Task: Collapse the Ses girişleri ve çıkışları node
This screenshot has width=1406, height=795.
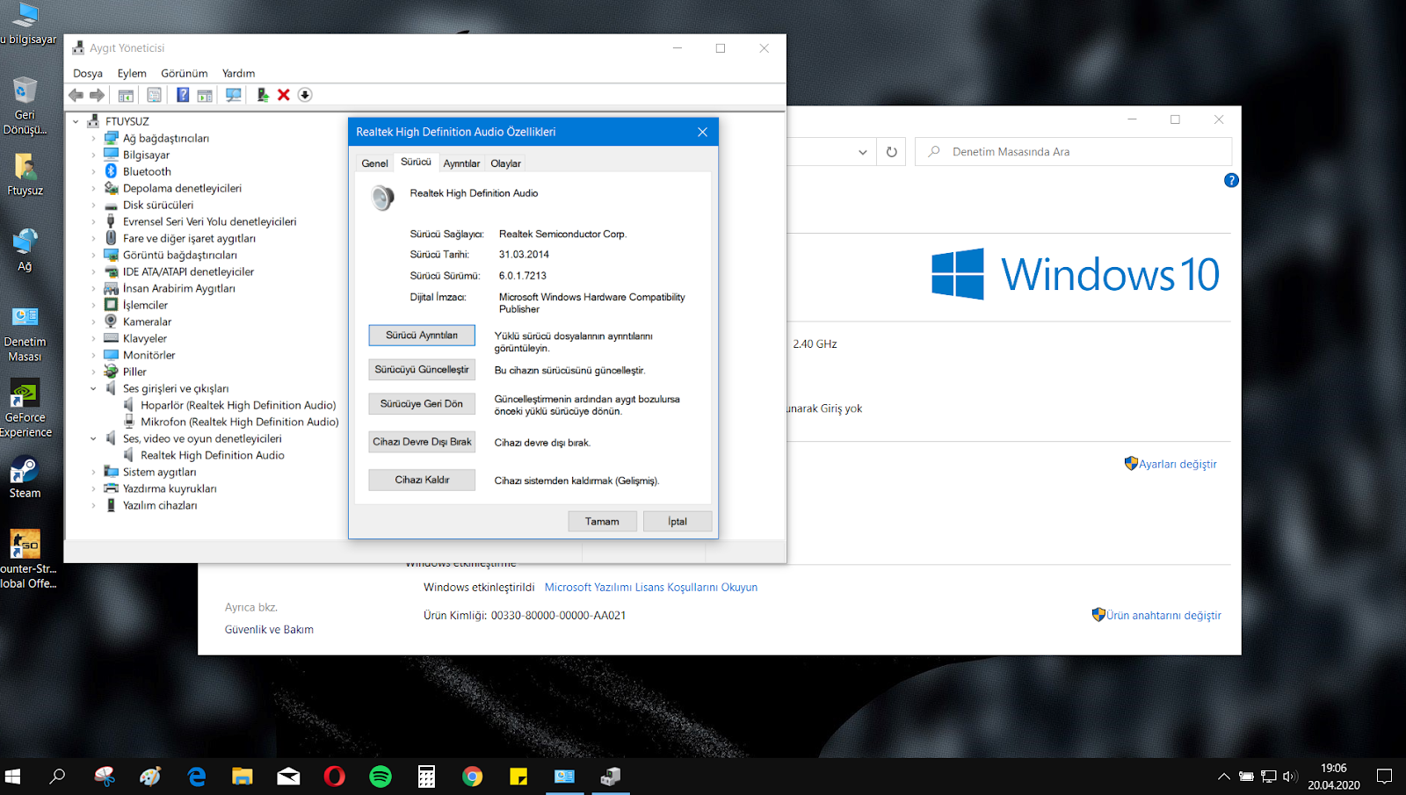Action: (94, 388)
